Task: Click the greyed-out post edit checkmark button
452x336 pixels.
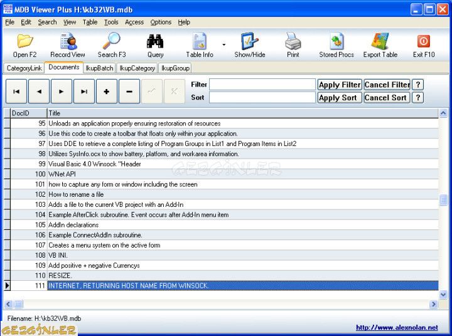Action: (x=152, y=92)
